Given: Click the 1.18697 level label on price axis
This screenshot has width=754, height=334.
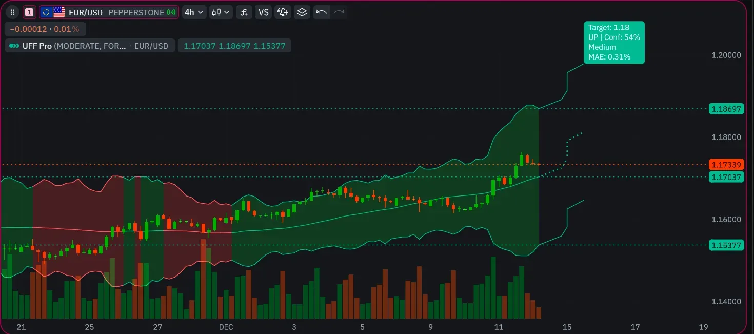Looking at the screenshot, I should [726, 109].
